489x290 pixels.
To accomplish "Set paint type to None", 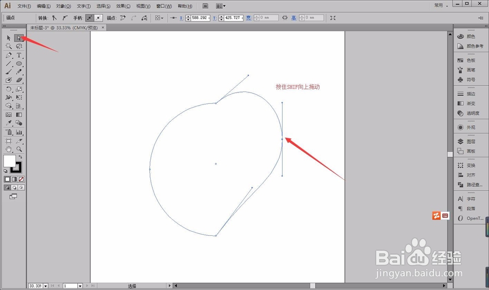I will (x=21, y=179).
